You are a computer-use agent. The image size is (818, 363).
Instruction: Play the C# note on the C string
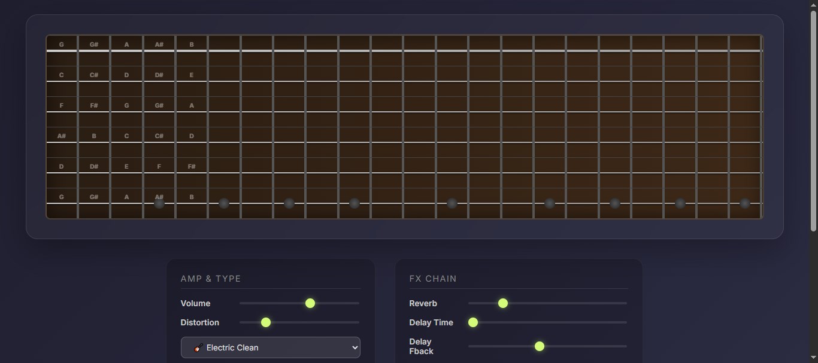pyautogui.click(x=94, y=75)
